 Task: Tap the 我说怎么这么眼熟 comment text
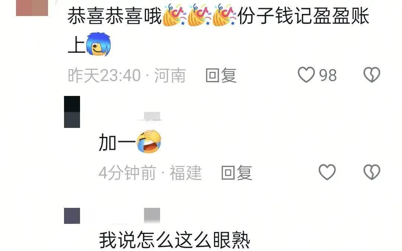175,240
